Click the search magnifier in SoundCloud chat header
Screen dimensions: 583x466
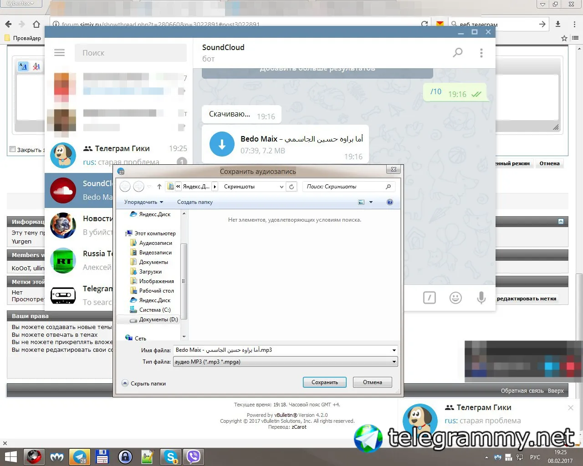point(458,53)
